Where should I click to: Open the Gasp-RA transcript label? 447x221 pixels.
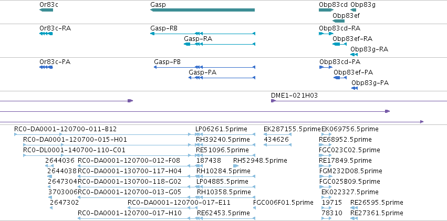pyautogui.click(x=198, y=39)
